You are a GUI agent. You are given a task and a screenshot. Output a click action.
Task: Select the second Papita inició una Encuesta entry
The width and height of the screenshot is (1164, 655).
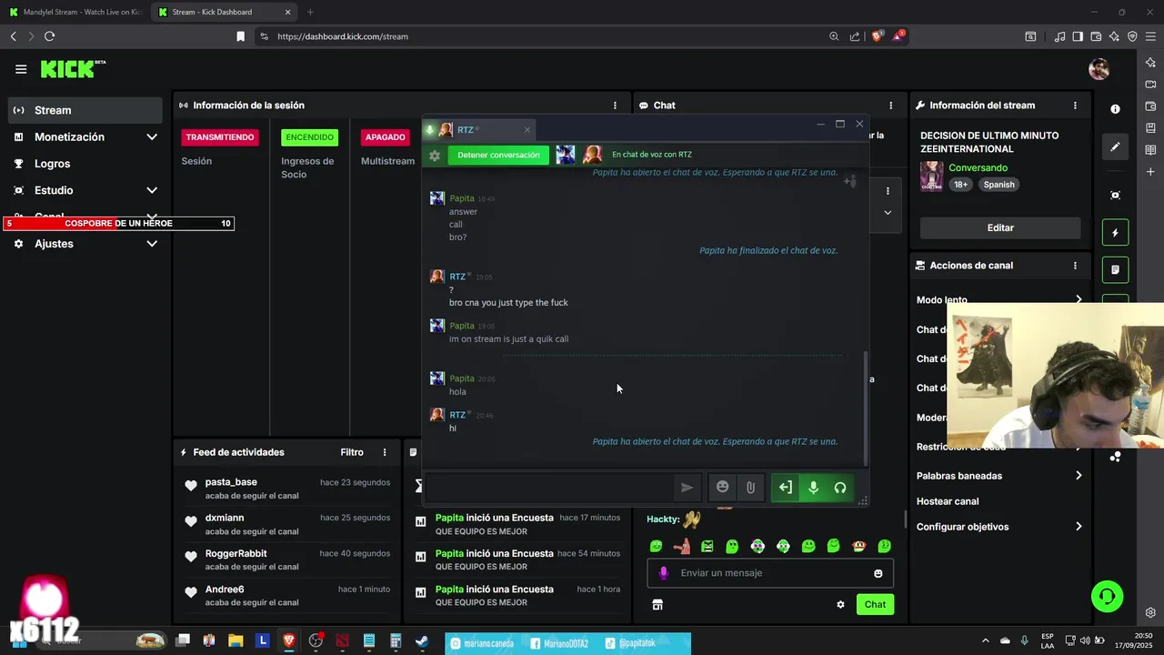[517, 559]
